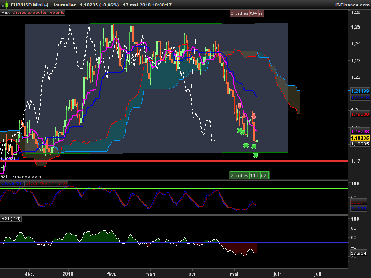Viewport: 371px width, 278px height.
Task: Click the green X marker below the shaded rectangle
Action: 256,155
